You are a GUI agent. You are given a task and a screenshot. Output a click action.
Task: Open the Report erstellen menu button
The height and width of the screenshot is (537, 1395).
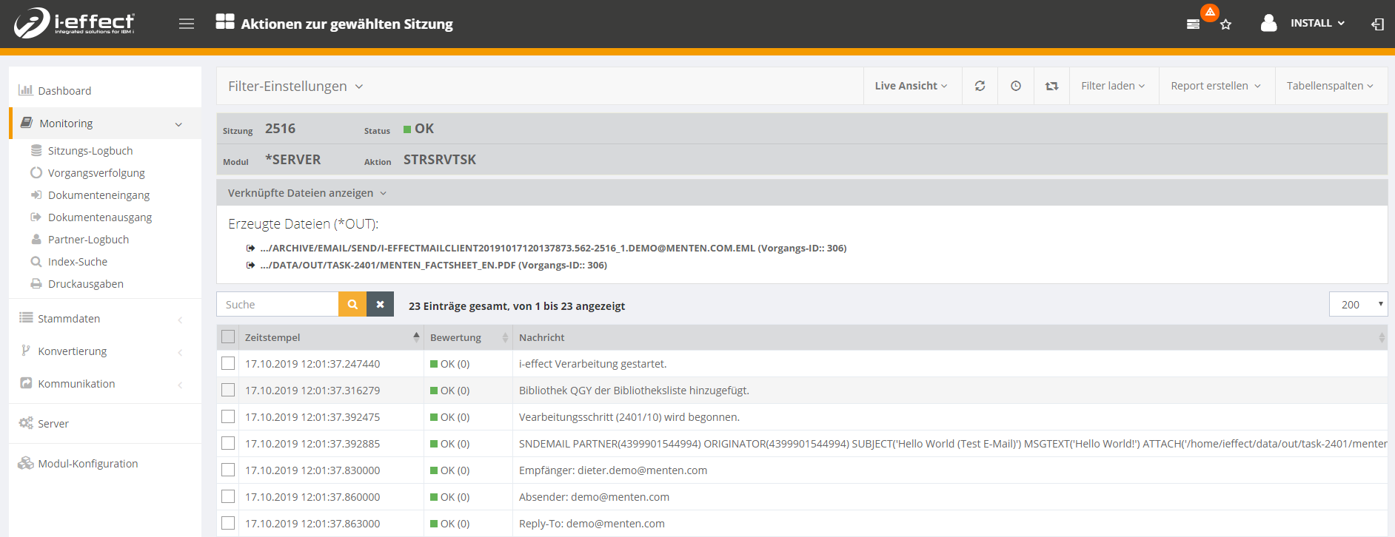tap(1215, 86)
